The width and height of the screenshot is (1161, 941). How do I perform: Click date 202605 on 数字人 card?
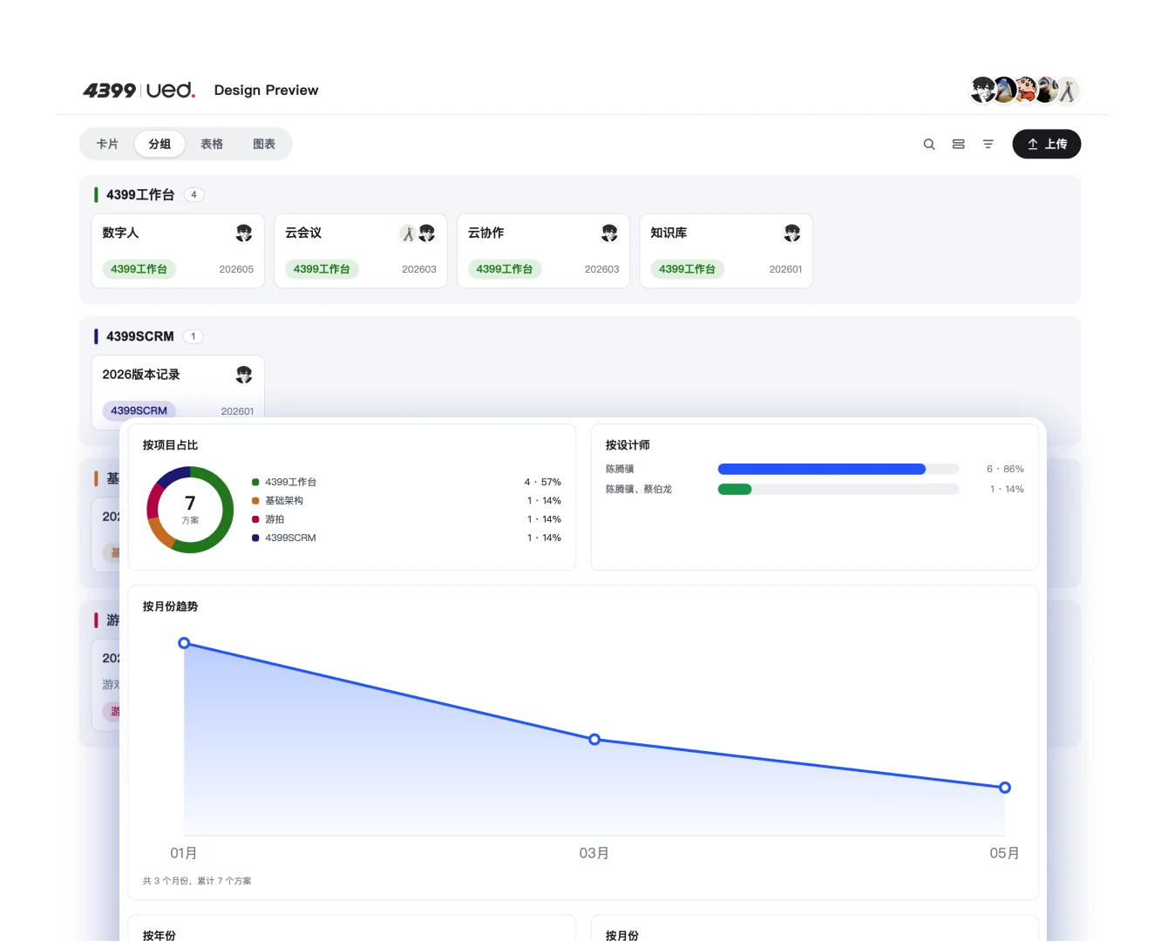coord(236,269)
